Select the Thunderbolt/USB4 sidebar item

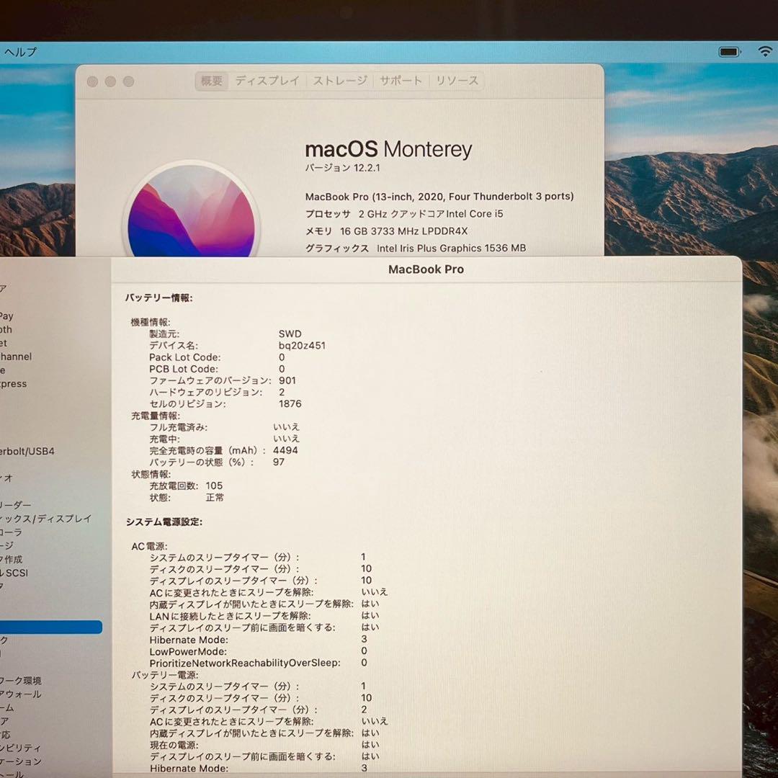tap(27, 452)
